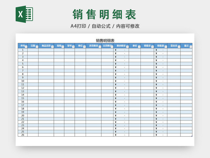Select the 单价 header label
This screenshot has width=210, height=158.
pyautogui.click(x=135, y=46)
